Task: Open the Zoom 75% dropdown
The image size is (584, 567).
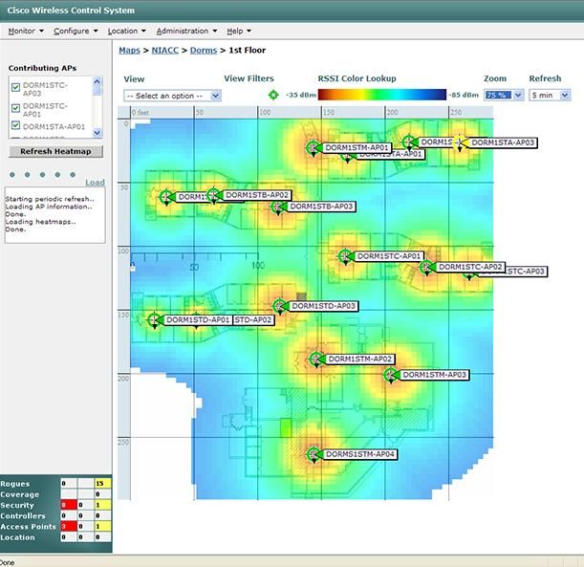Action: 504,95
